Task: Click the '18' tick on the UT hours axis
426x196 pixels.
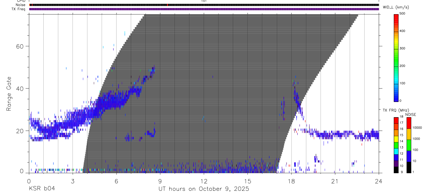Action: [291, 181]
